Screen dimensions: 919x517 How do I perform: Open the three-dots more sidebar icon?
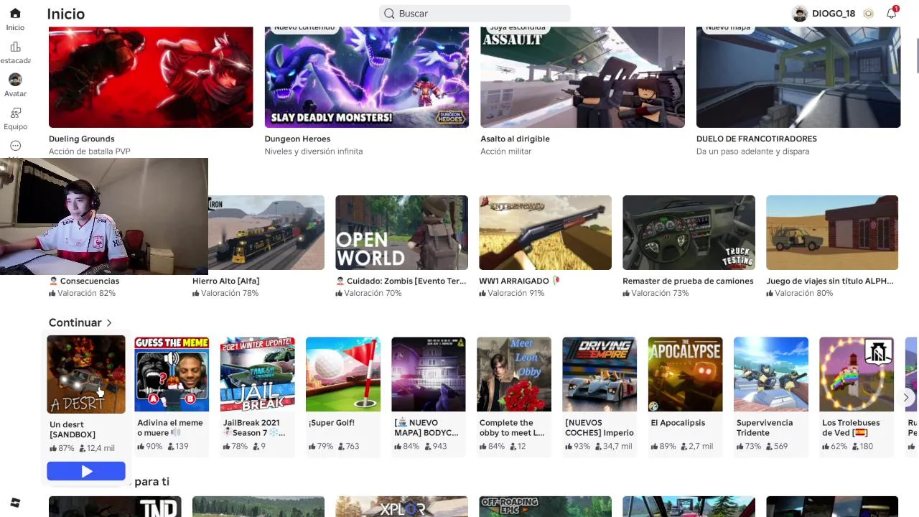[x=15, y=146]
